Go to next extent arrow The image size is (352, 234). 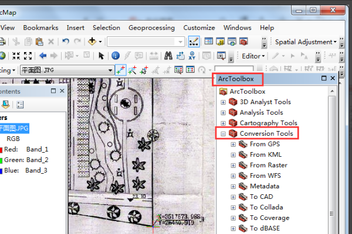pyautogui.click(x=53, y=56)
